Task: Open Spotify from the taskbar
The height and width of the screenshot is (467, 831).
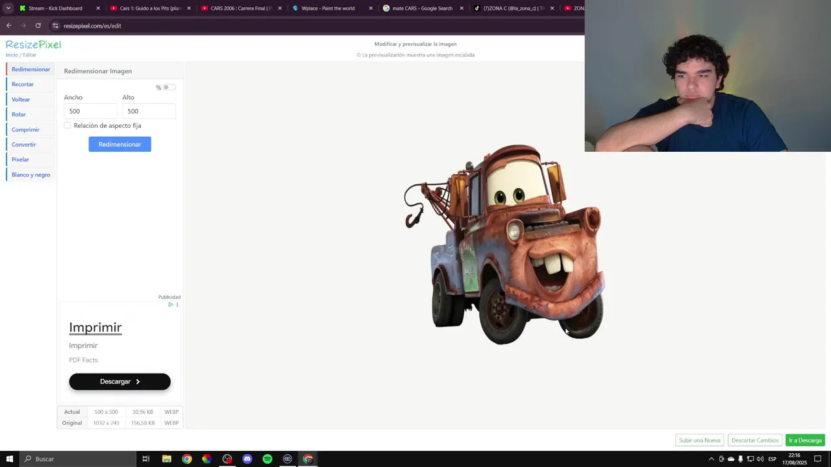Action: click(267, 459)
